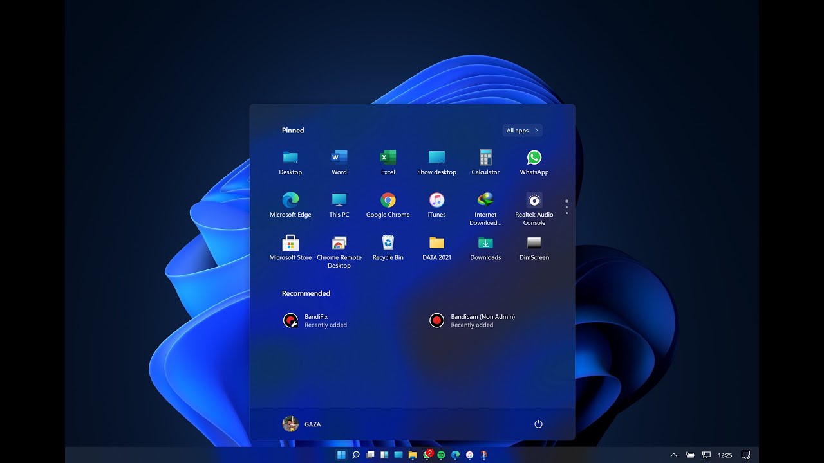Open WhatsApp with 2 notifications on taskbar
This screenshot has width=824, height=463.
(x=427, y=455)
